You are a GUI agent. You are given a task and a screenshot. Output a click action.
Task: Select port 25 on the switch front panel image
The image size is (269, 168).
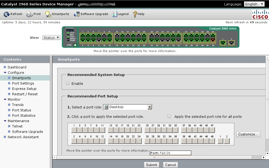[x=151, y=36]
